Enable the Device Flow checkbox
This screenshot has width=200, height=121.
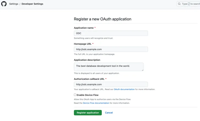pyautogui.click(x=75, y=95)
